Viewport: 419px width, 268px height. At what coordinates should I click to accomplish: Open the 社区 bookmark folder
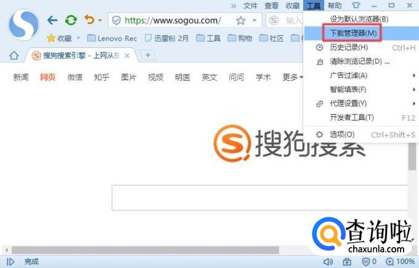click(x=271, y=38)
